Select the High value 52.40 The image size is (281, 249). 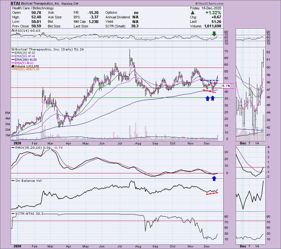click(x=36, y=17)
